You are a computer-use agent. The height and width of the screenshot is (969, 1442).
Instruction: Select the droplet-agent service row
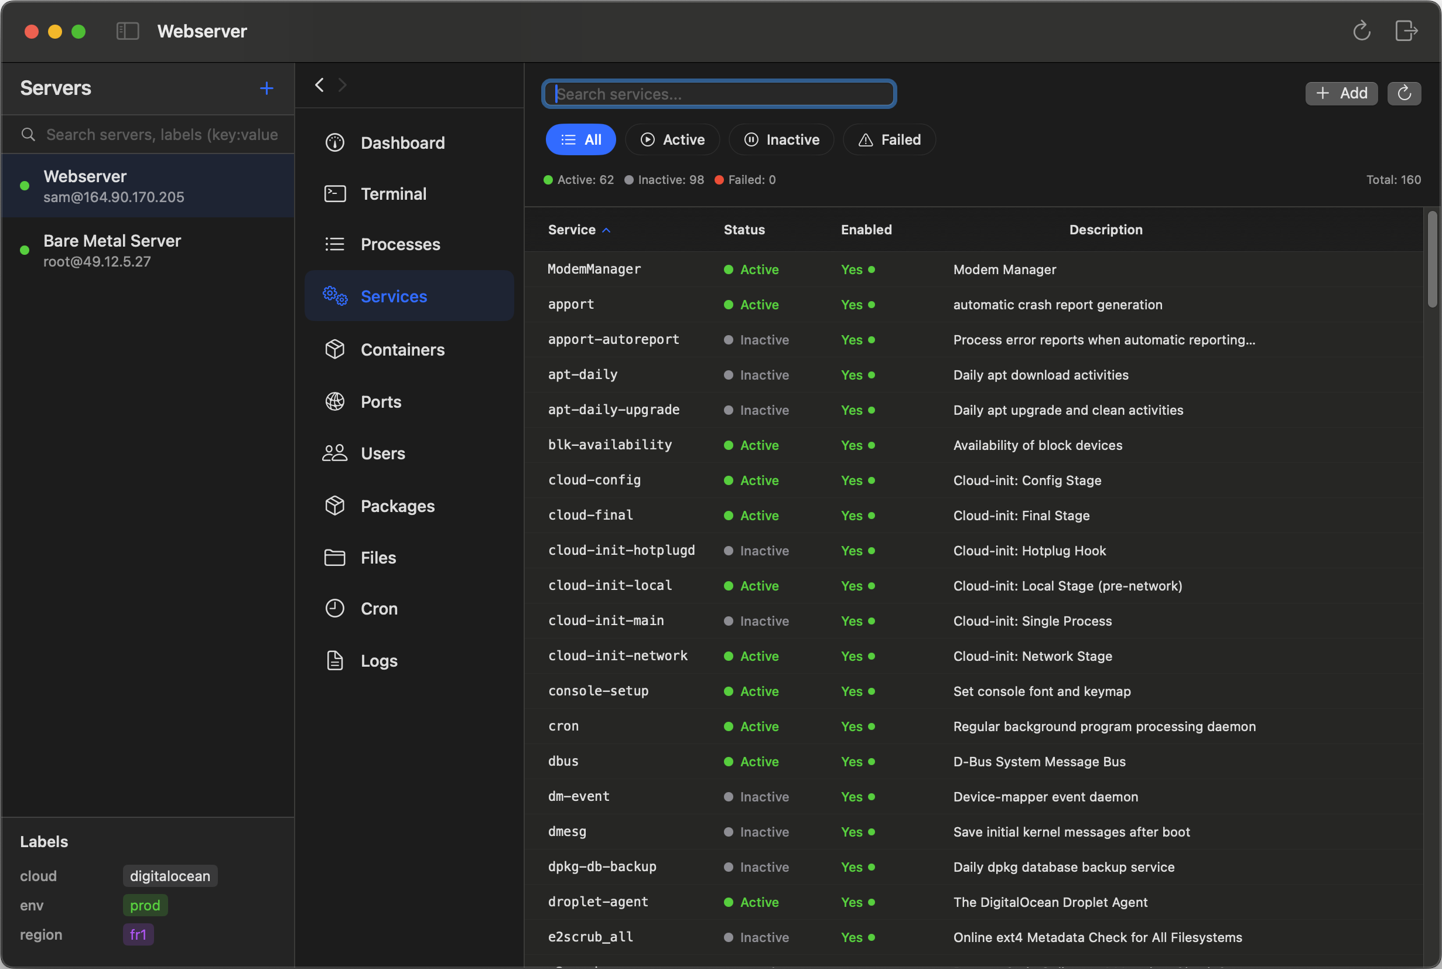(x=973, y=902)
